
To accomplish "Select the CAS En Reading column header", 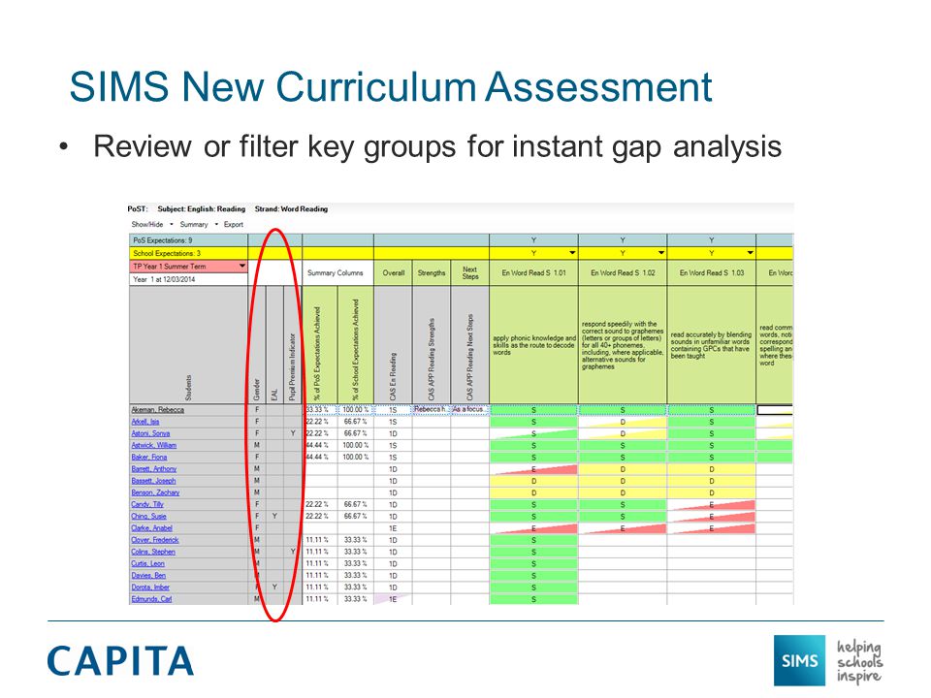I will pyautogui.click(x=393, y=344).
